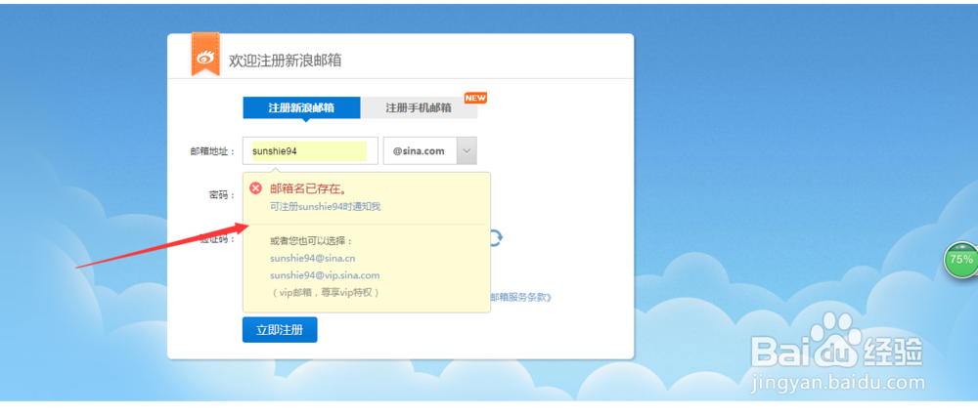
Task: Click the 立即注册 button
Action: [x=280, y=329]
